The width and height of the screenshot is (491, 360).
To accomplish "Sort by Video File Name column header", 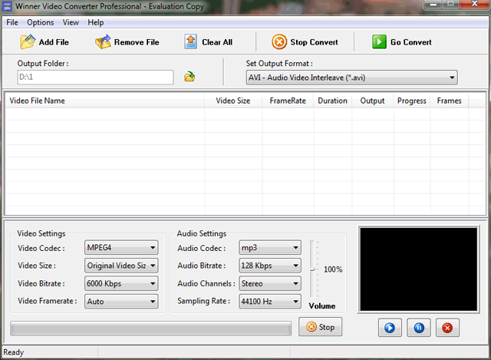I will [x=105, y=101].
